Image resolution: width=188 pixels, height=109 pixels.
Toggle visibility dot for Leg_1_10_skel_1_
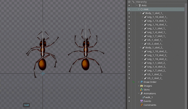[x=129, y=17]
